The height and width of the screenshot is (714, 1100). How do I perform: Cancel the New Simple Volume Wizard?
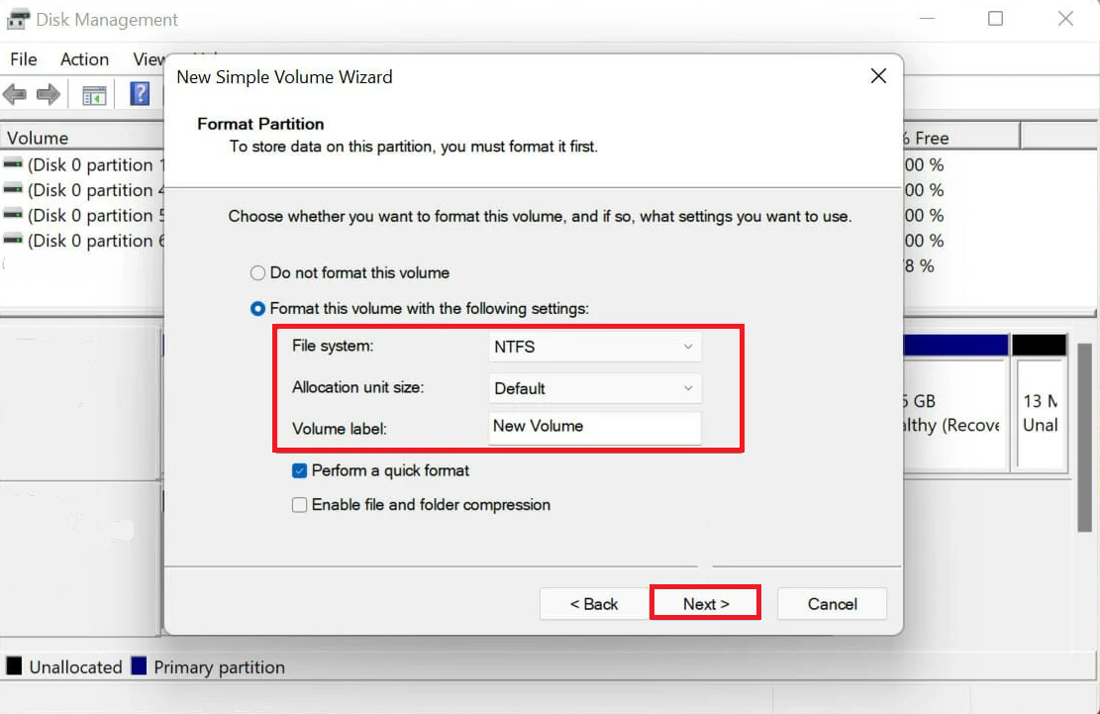click(x=832, y=604)
